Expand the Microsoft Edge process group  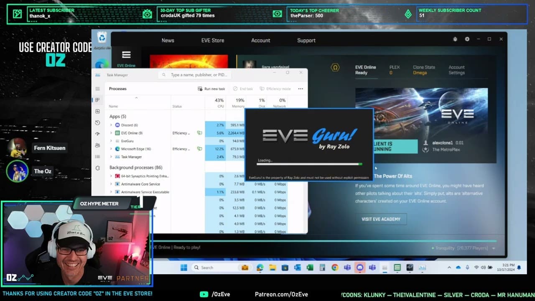click(111, 149)
